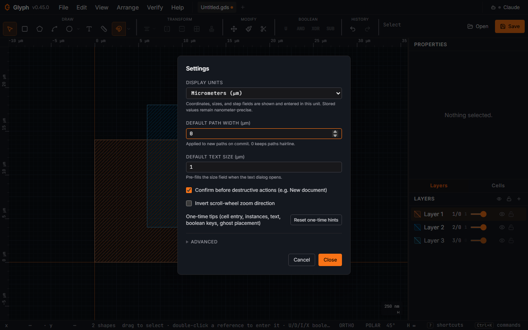Viewport: 528px width, 330px height.
Task: Redo the last undone action
Action: 368,29
